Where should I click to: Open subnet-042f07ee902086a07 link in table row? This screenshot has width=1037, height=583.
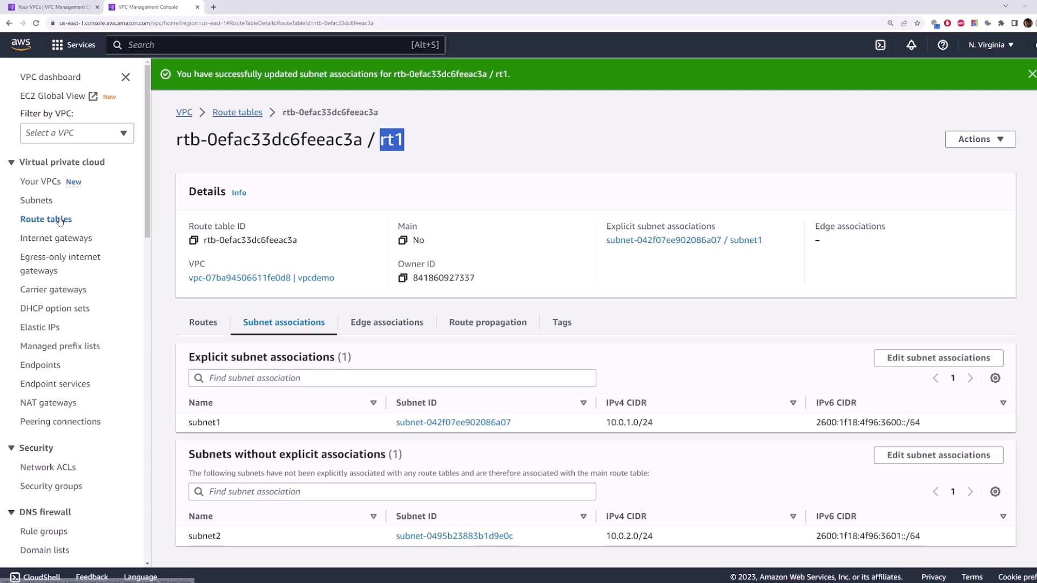coord(453,423)
